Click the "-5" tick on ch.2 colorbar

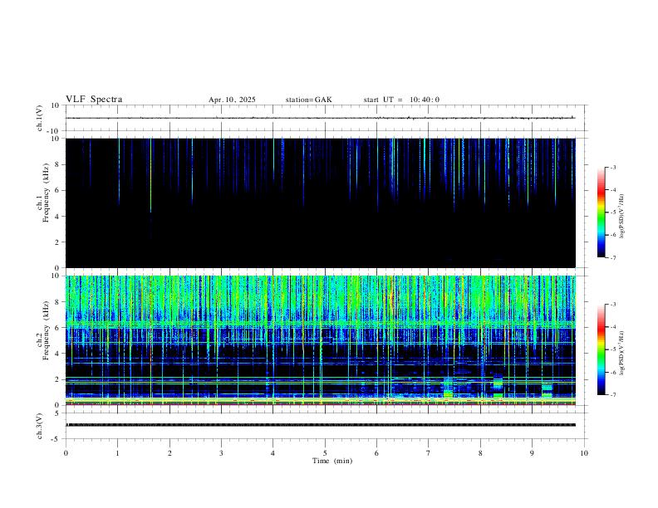tap(612, 349)
